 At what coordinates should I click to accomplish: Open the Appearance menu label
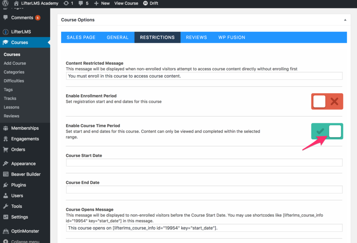click(x=23, y=164)
